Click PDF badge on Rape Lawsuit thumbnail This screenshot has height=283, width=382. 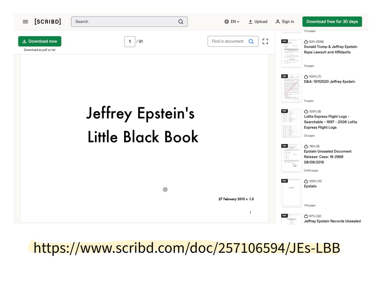click(x=285, y=41)
